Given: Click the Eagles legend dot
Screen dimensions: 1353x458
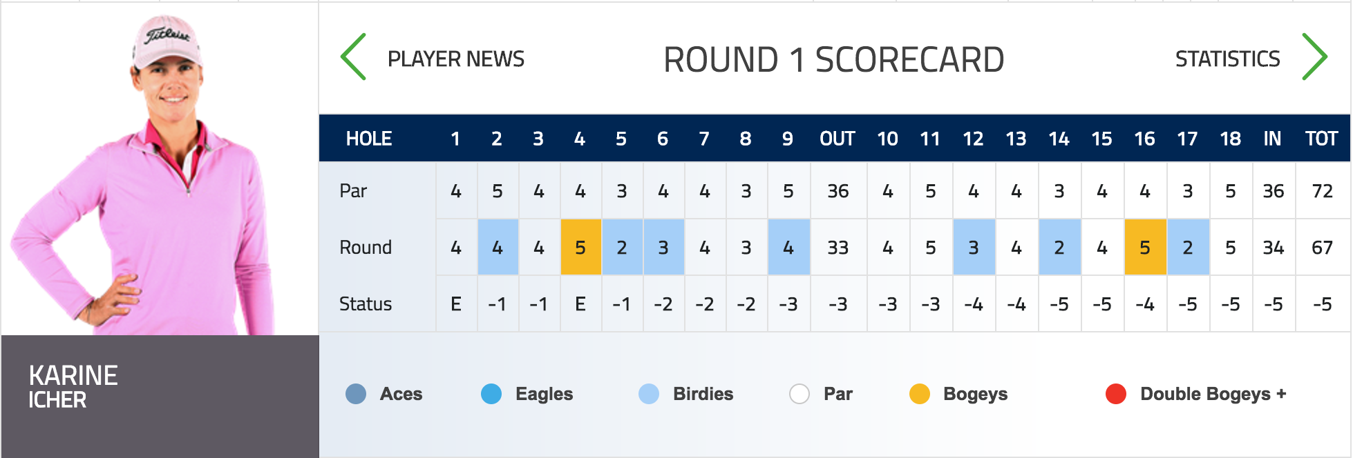Looking at the screenshot, I should click(x=491, y=394).
